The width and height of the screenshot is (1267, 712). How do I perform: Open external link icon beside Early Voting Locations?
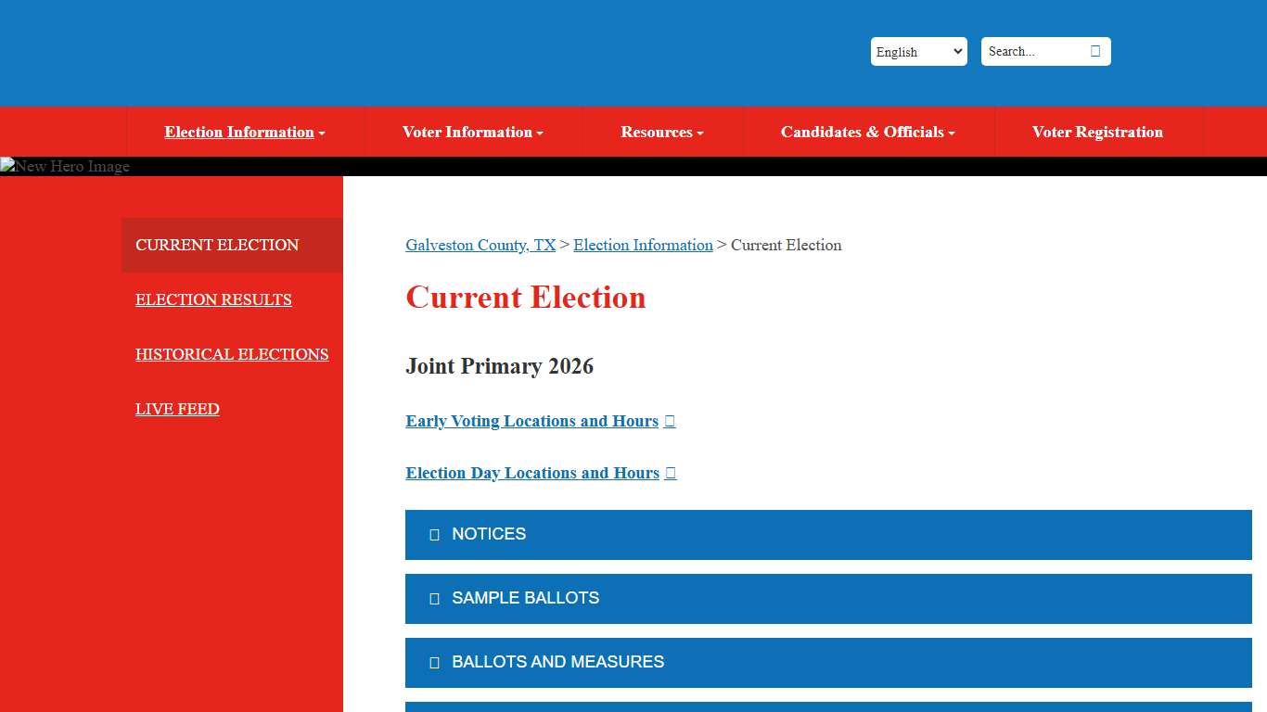tap(669, 421)
